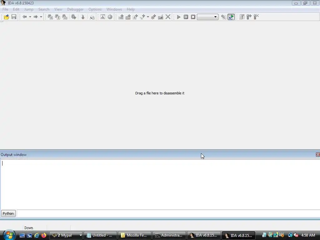Open the Options menu
The image size is (320, 240).
pyautogui.click(x=95, y=9)
